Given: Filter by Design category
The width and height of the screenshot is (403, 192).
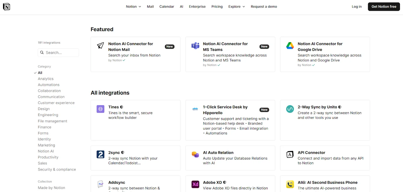Looking at the screenshot, I should [x=44, y=109].
